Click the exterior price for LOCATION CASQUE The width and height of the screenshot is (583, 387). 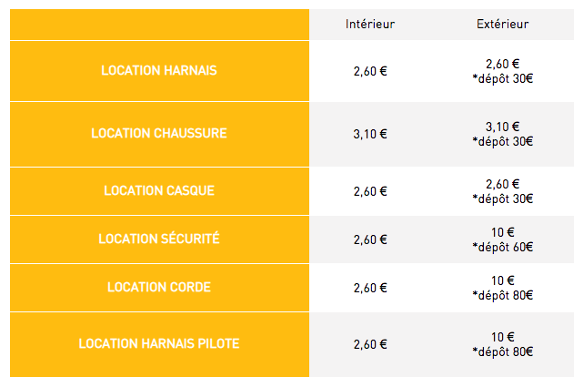[x=503, y=191]
